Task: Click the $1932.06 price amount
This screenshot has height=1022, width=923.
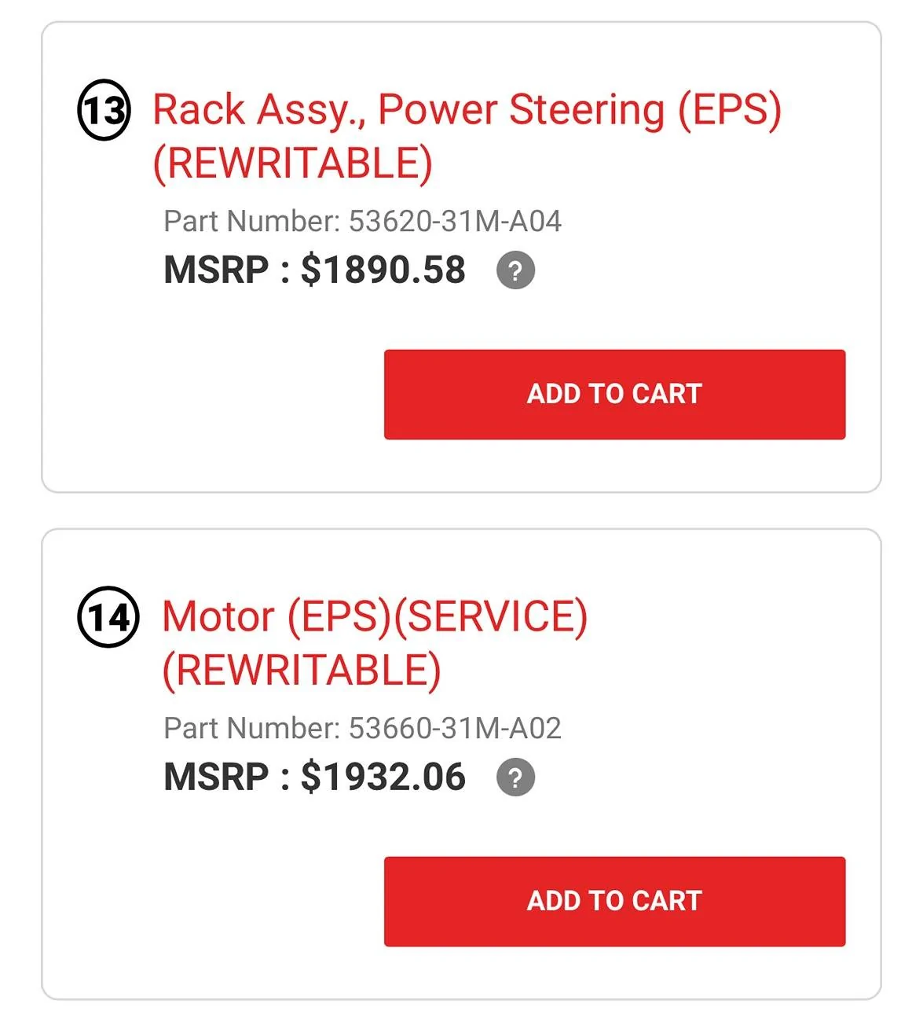Action: coord(383,778)
